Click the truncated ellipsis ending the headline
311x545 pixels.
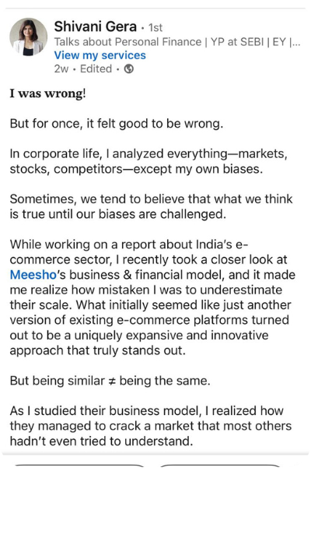[295, 42]
